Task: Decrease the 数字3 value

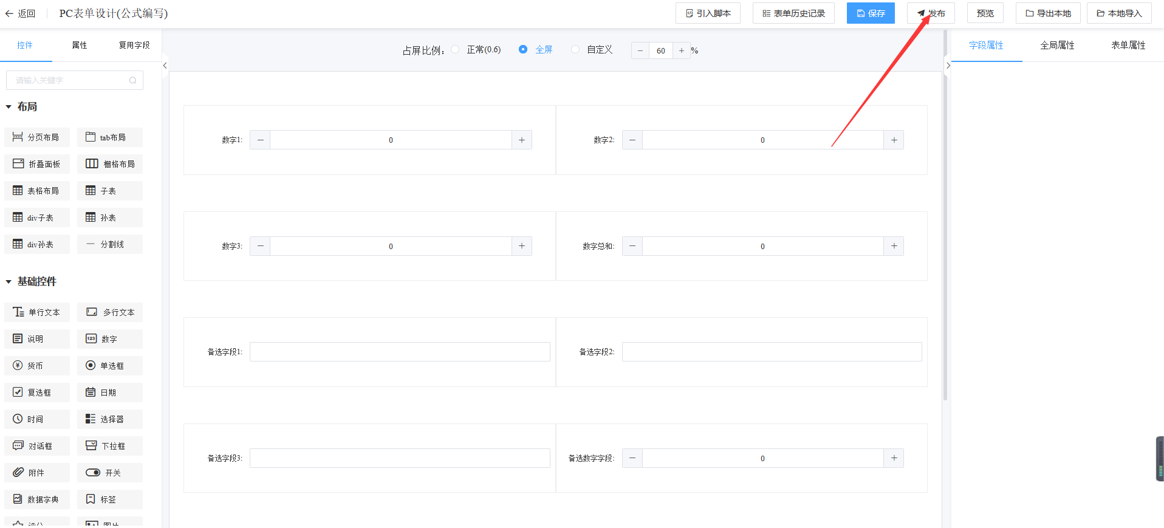Action: (x=260, y=246)
